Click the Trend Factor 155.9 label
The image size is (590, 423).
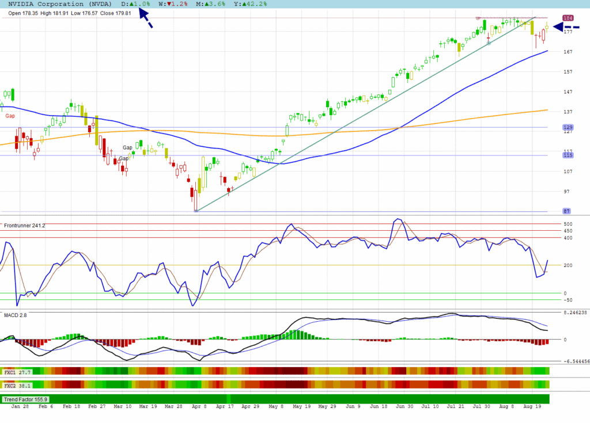click(25, 399)
